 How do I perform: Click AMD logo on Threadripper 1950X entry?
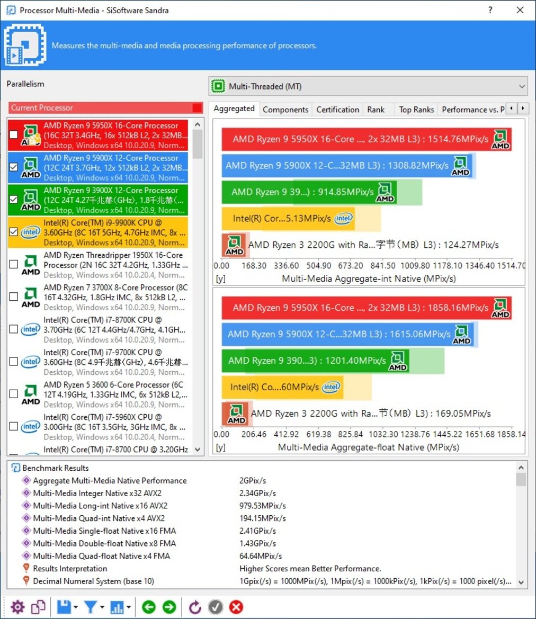click(30, 265)
